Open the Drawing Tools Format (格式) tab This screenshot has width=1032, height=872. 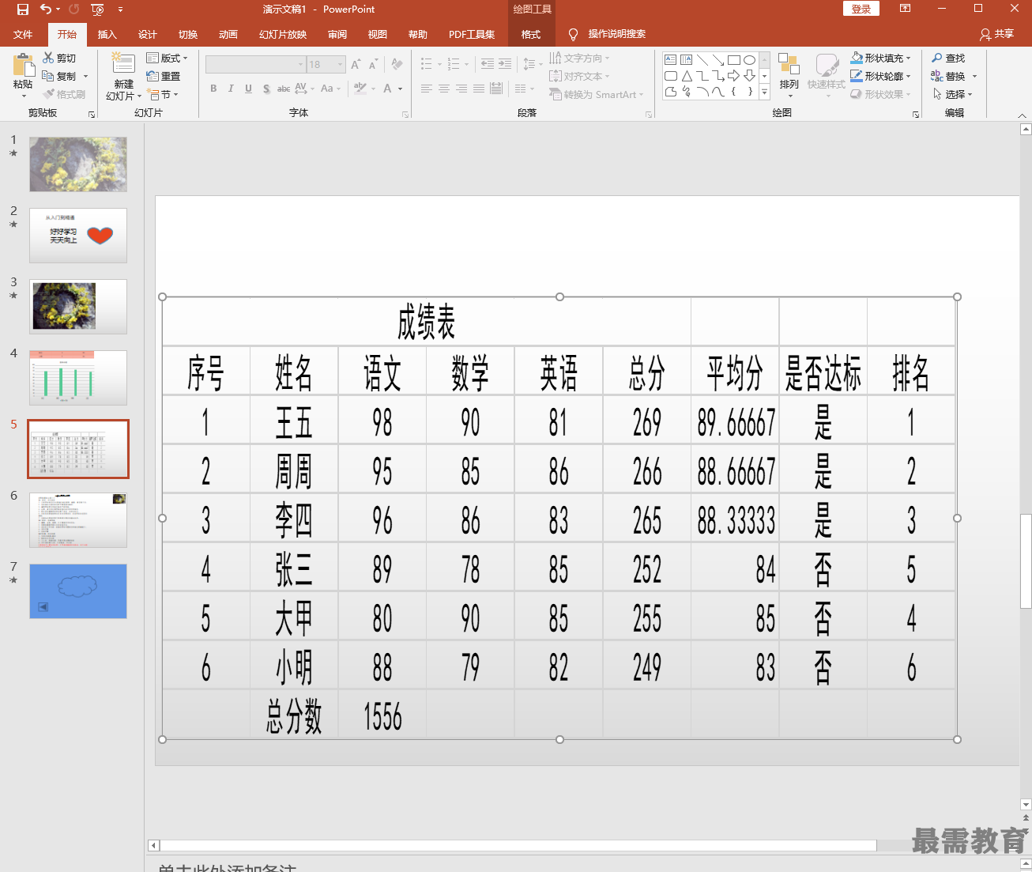tap(531, 34)
